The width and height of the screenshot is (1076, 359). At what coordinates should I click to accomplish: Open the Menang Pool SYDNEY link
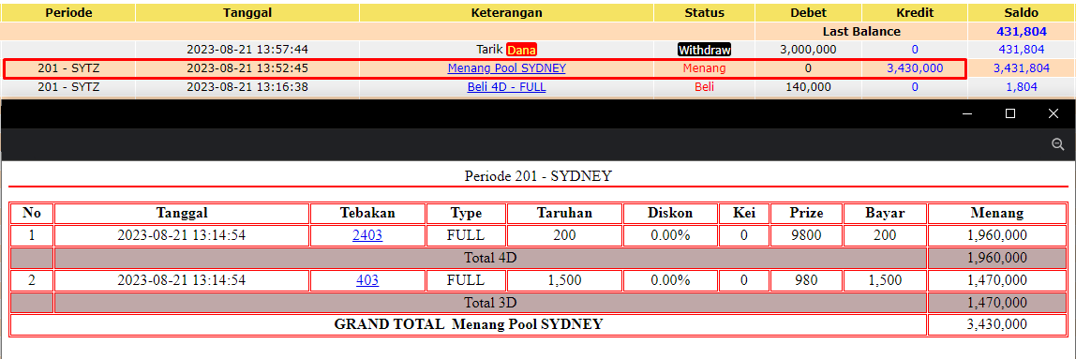pos(506,67)
